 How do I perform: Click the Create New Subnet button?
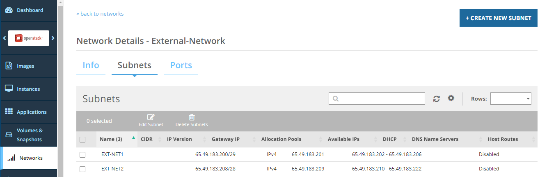pos(498,18)
